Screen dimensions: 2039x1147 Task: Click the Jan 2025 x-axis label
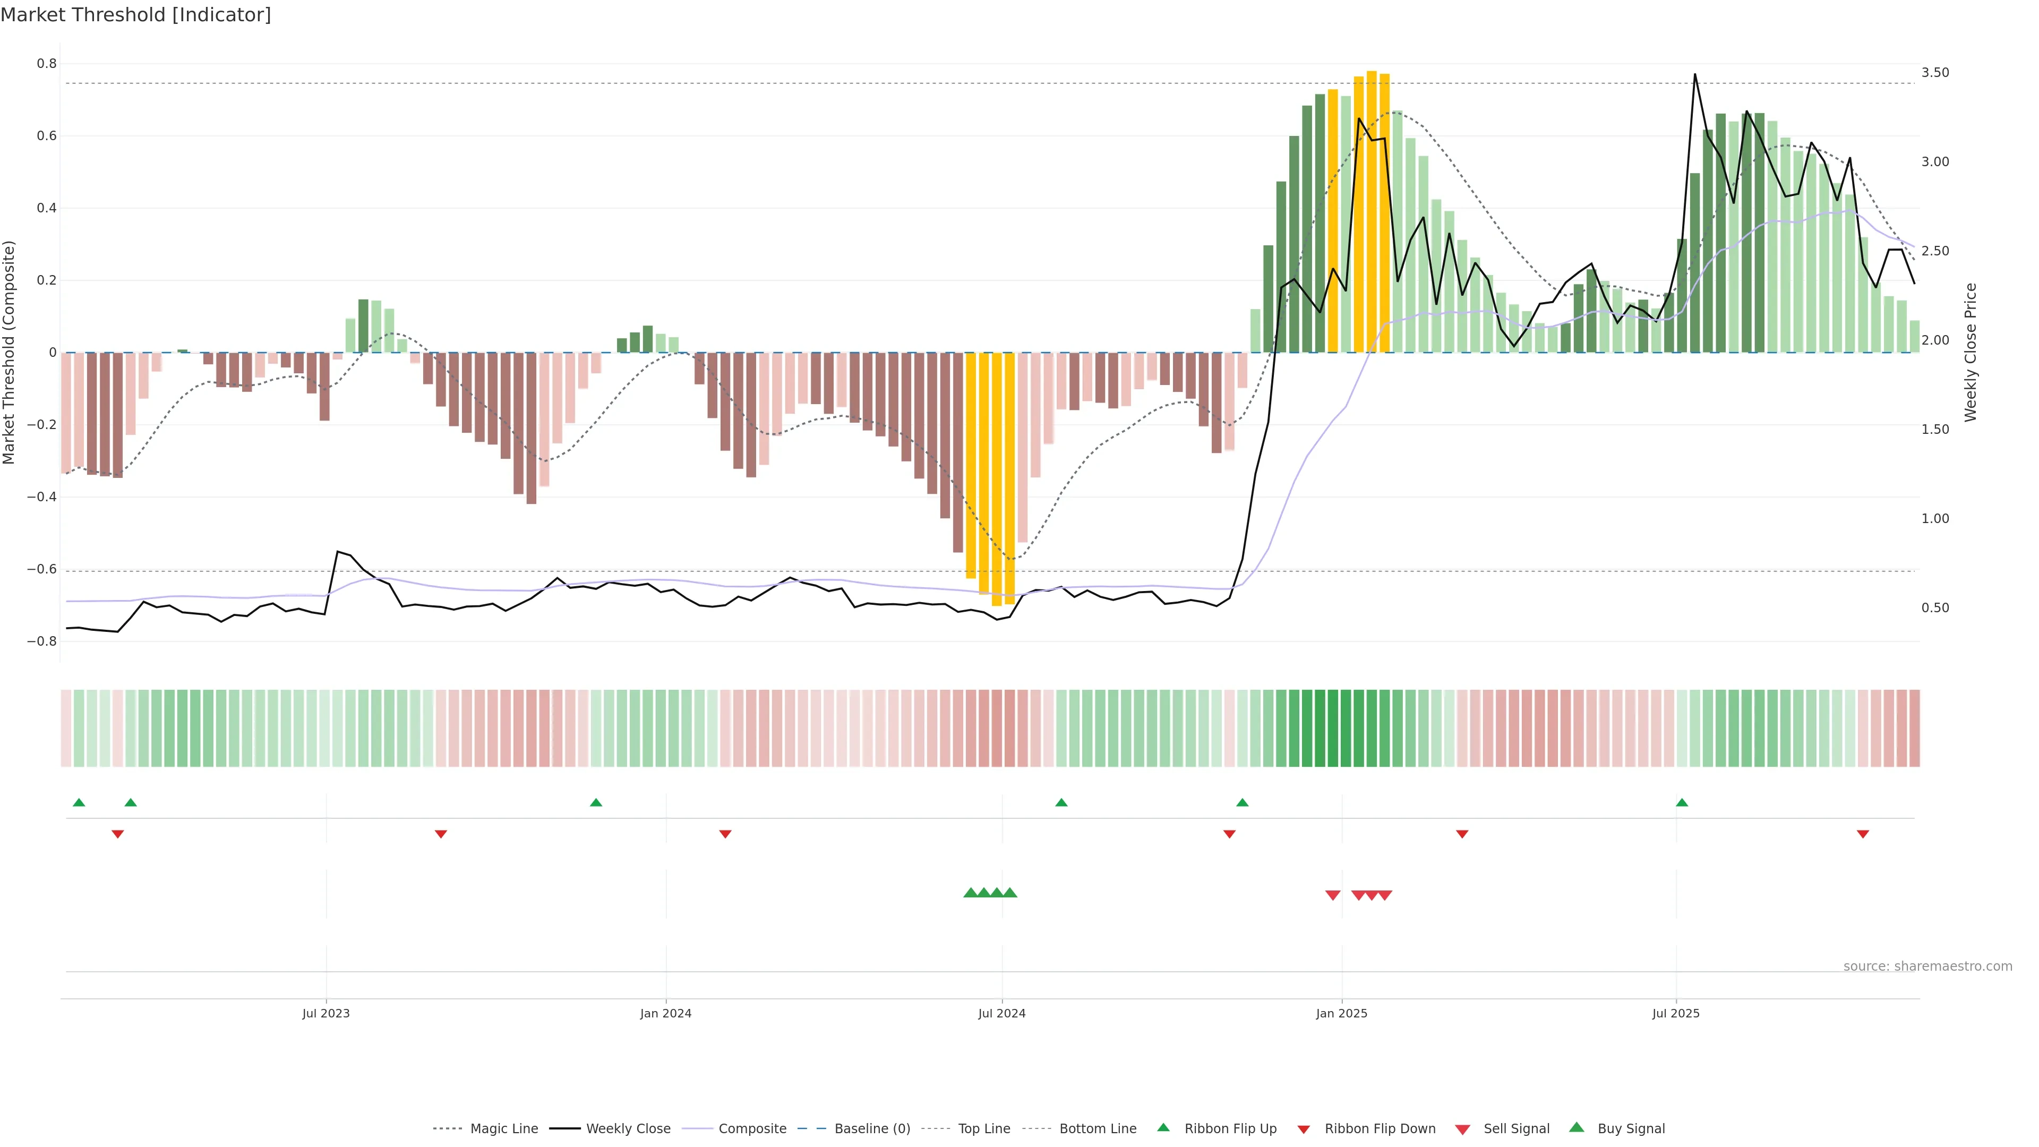[1341, 1013]
